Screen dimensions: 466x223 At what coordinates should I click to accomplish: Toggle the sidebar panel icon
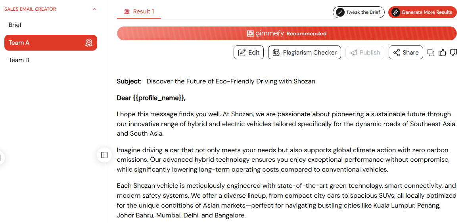click(104, 155)
